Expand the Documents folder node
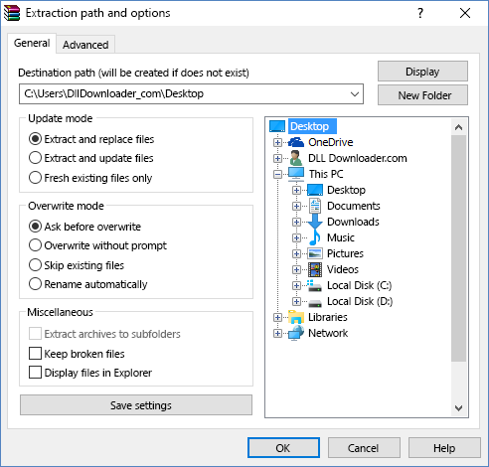This screenshot has width=489, height=467. (x=296, y=206)
